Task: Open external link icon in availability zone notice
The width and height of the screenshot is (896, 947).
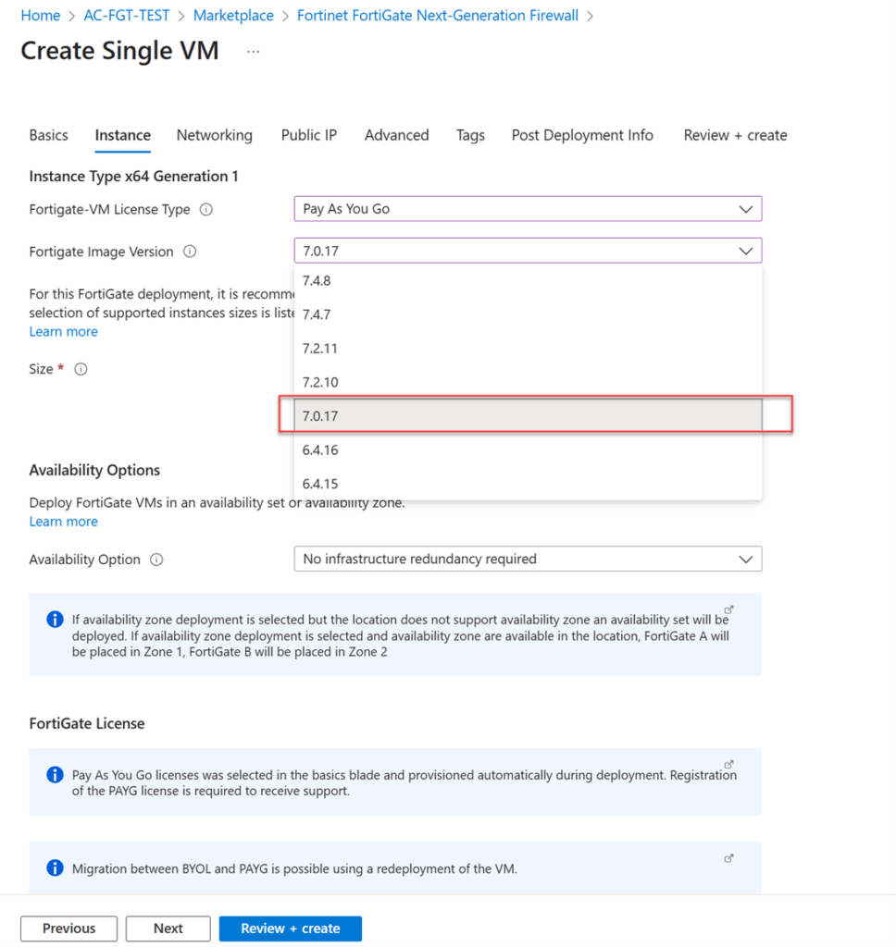Action: tap(728, 609)
